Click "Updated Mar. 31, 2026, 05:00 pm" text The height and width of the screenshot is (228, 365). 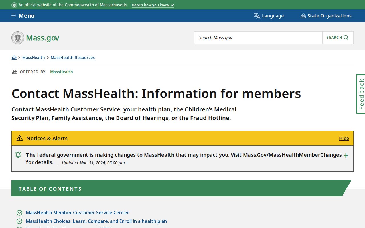click(93, 163)
